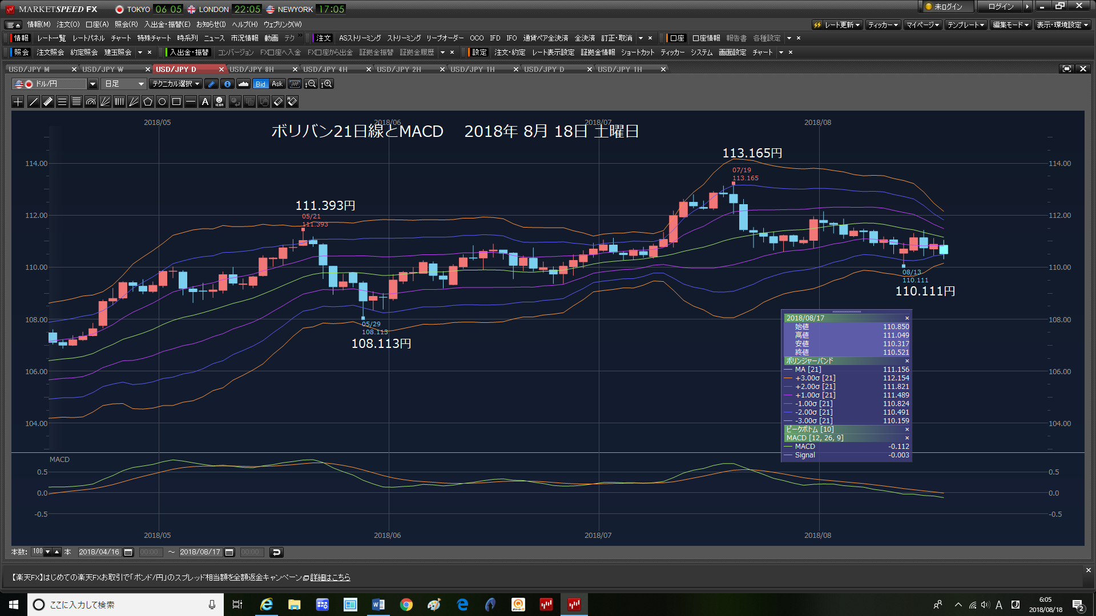Toggle Bid price display
The image size is (1096, 616).
click(x=260, y=84)
